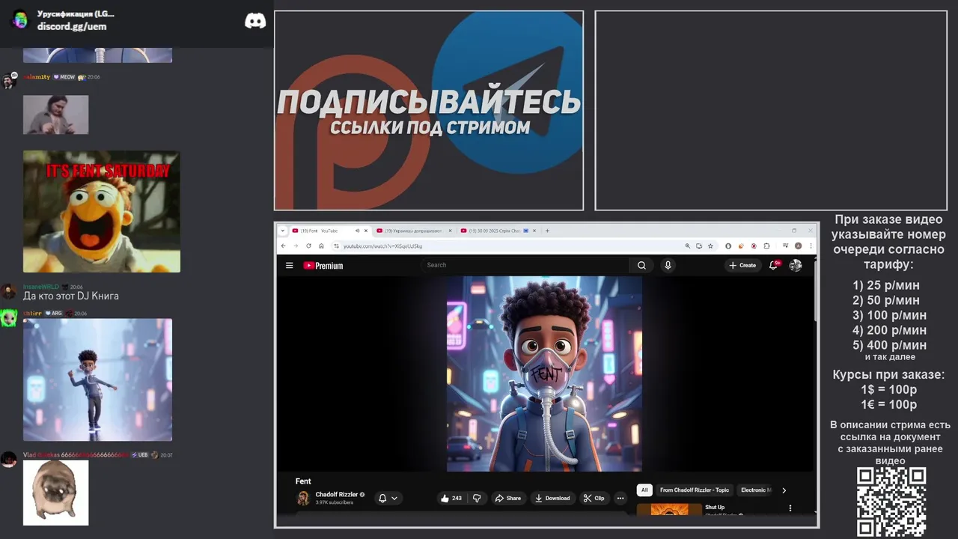958x539 pixels.
Task: Click the youtube.com address bar URL
Action: click(383, 246)
